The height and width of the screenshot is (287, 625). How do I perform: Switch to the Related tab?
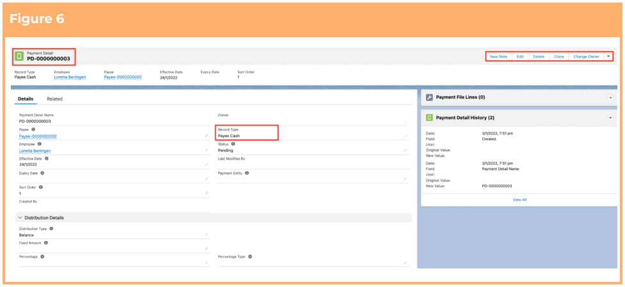[x=54, y=99]
